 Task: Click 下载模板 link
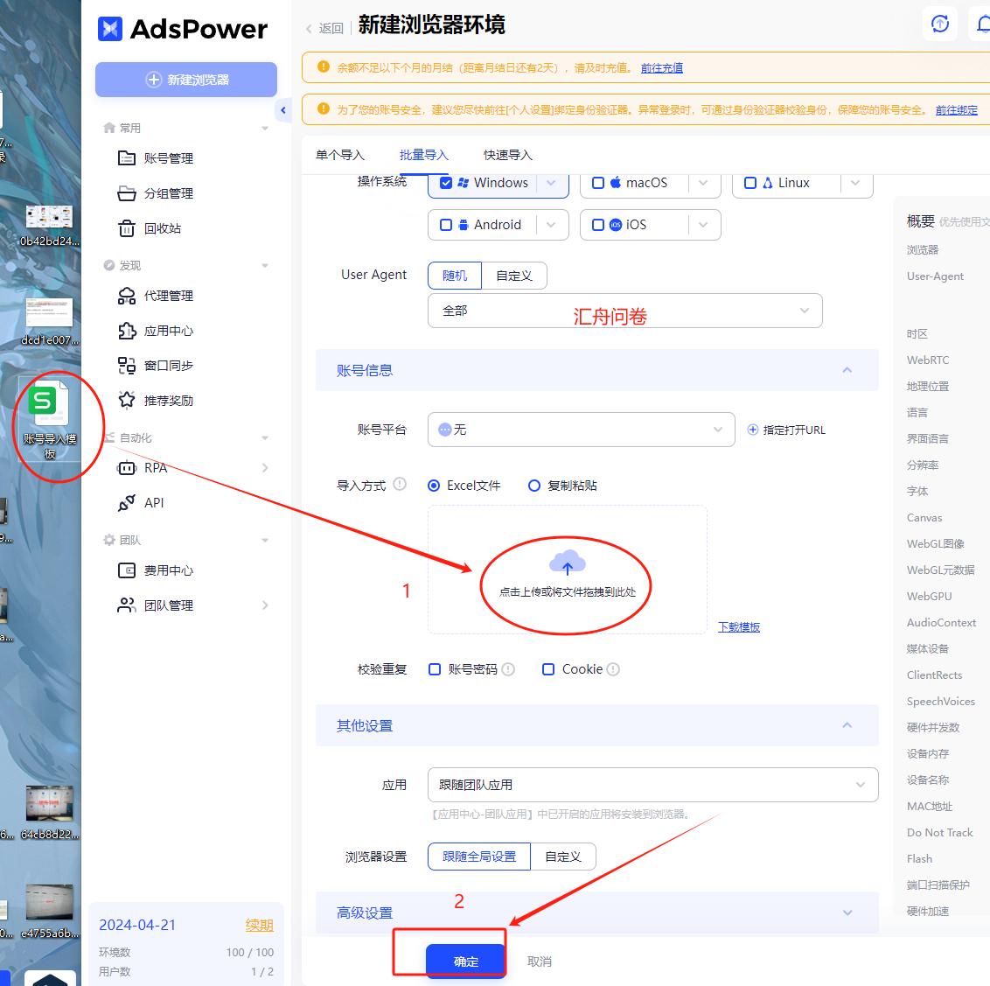point(739,626)
